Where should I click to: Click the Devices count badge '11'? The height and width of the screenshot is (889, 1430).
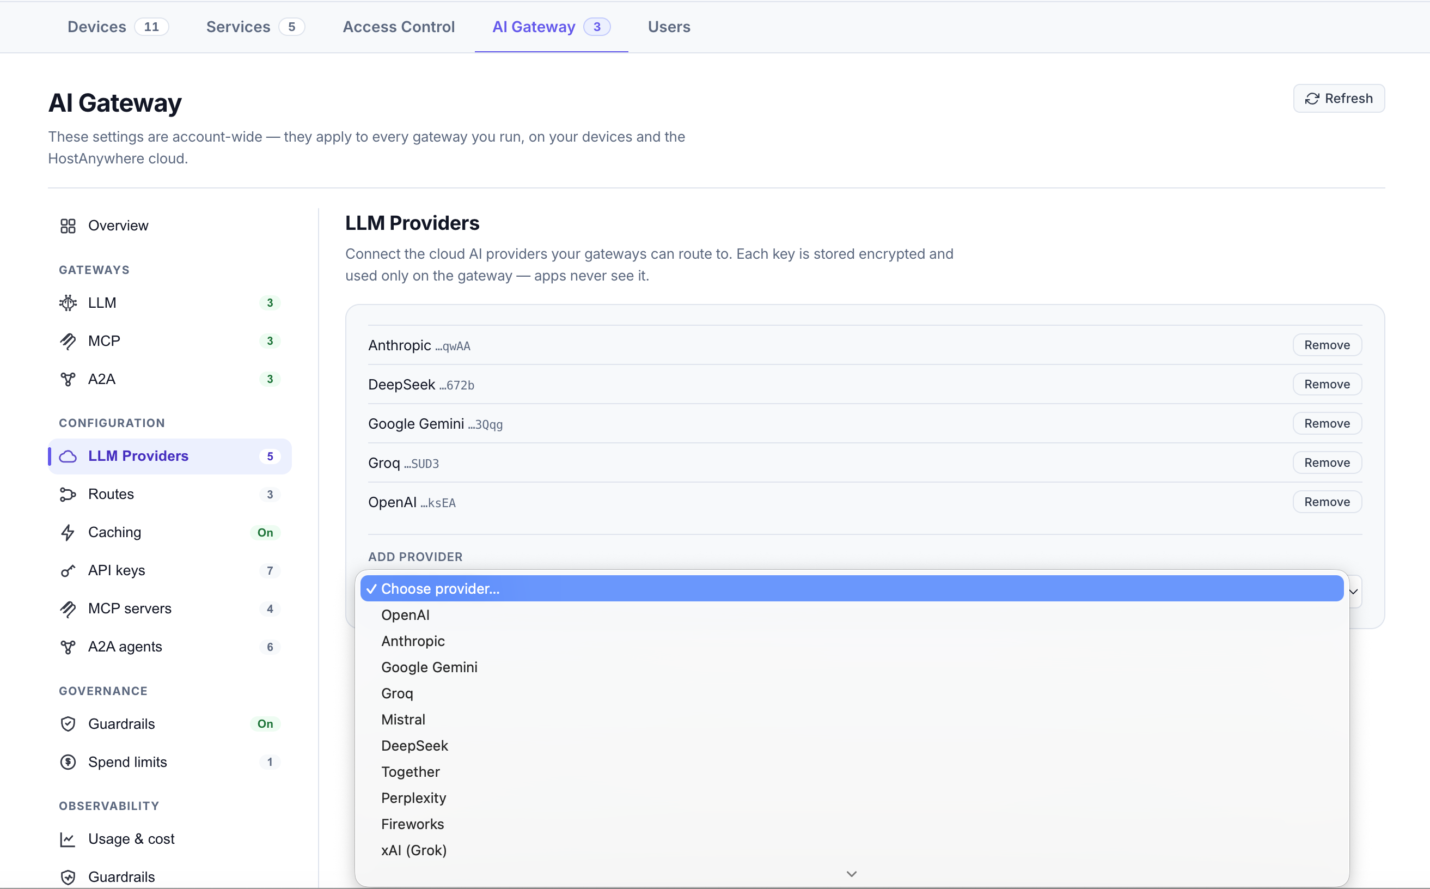[x=151, y=27]
